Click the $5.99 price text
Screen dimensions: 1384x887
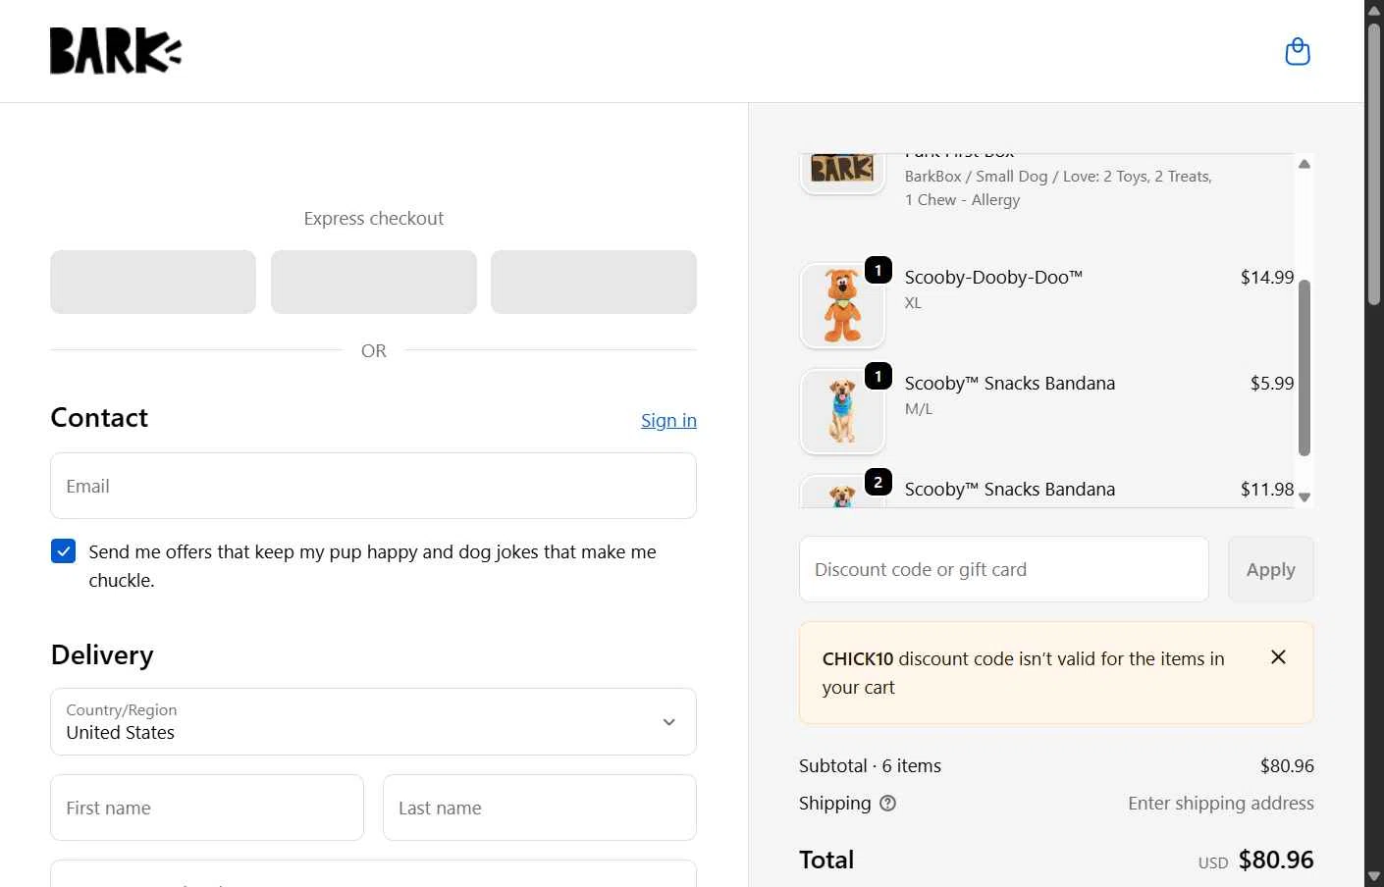pyautogui.click(x=1272, y=384)
